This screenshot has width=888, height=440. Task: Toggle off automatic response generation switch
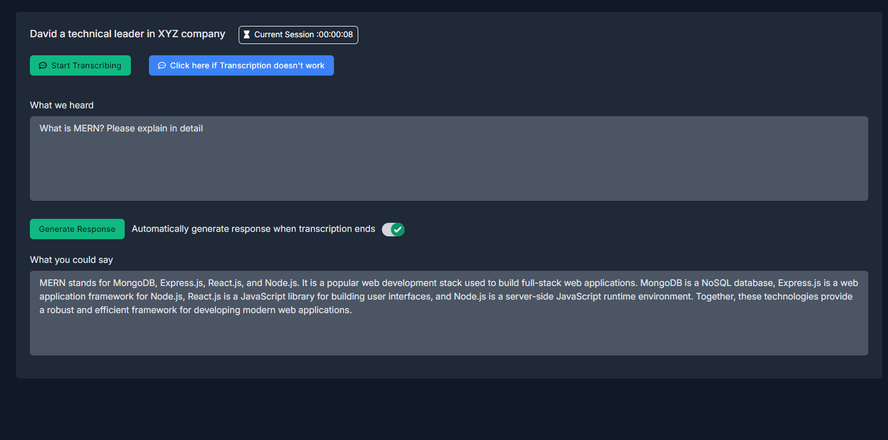coord(393,230)
